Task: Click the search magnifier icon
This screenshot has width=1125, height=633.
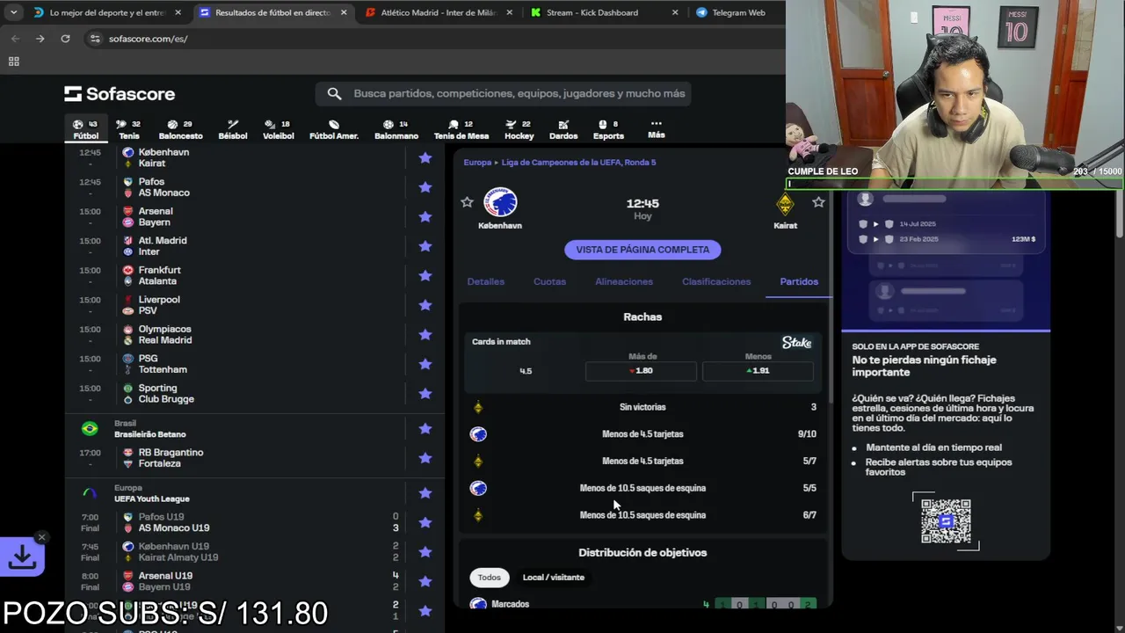Action: pos(334,93)
